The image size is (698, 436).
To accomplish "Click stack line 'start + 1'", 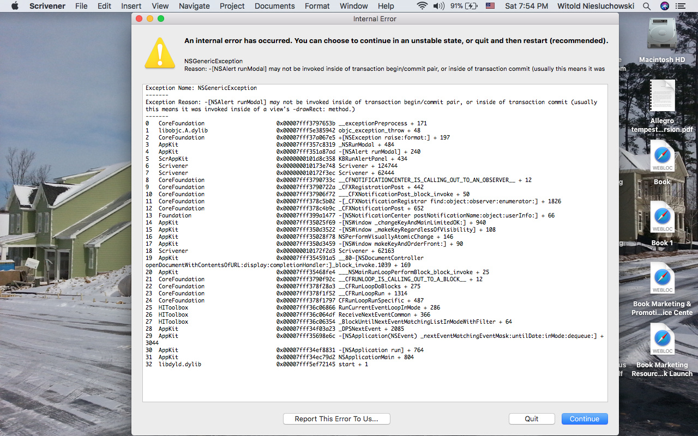I will (x=353, y=364).
